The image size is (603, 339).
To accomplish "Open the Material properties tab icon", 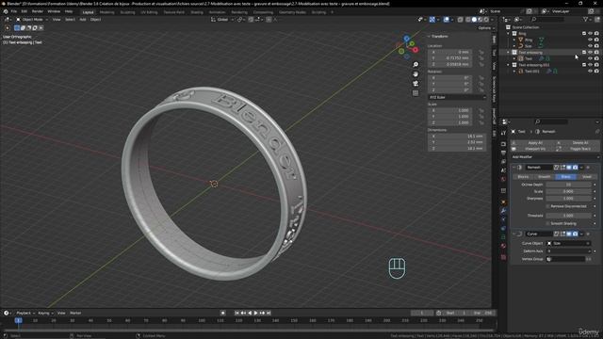I will 503,246.
